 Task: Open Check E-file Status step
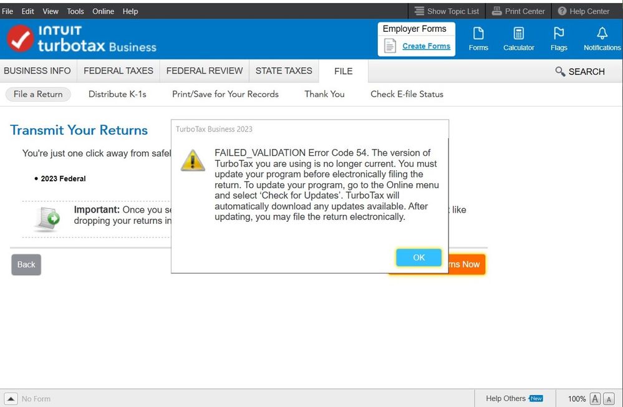coord(407,94)
